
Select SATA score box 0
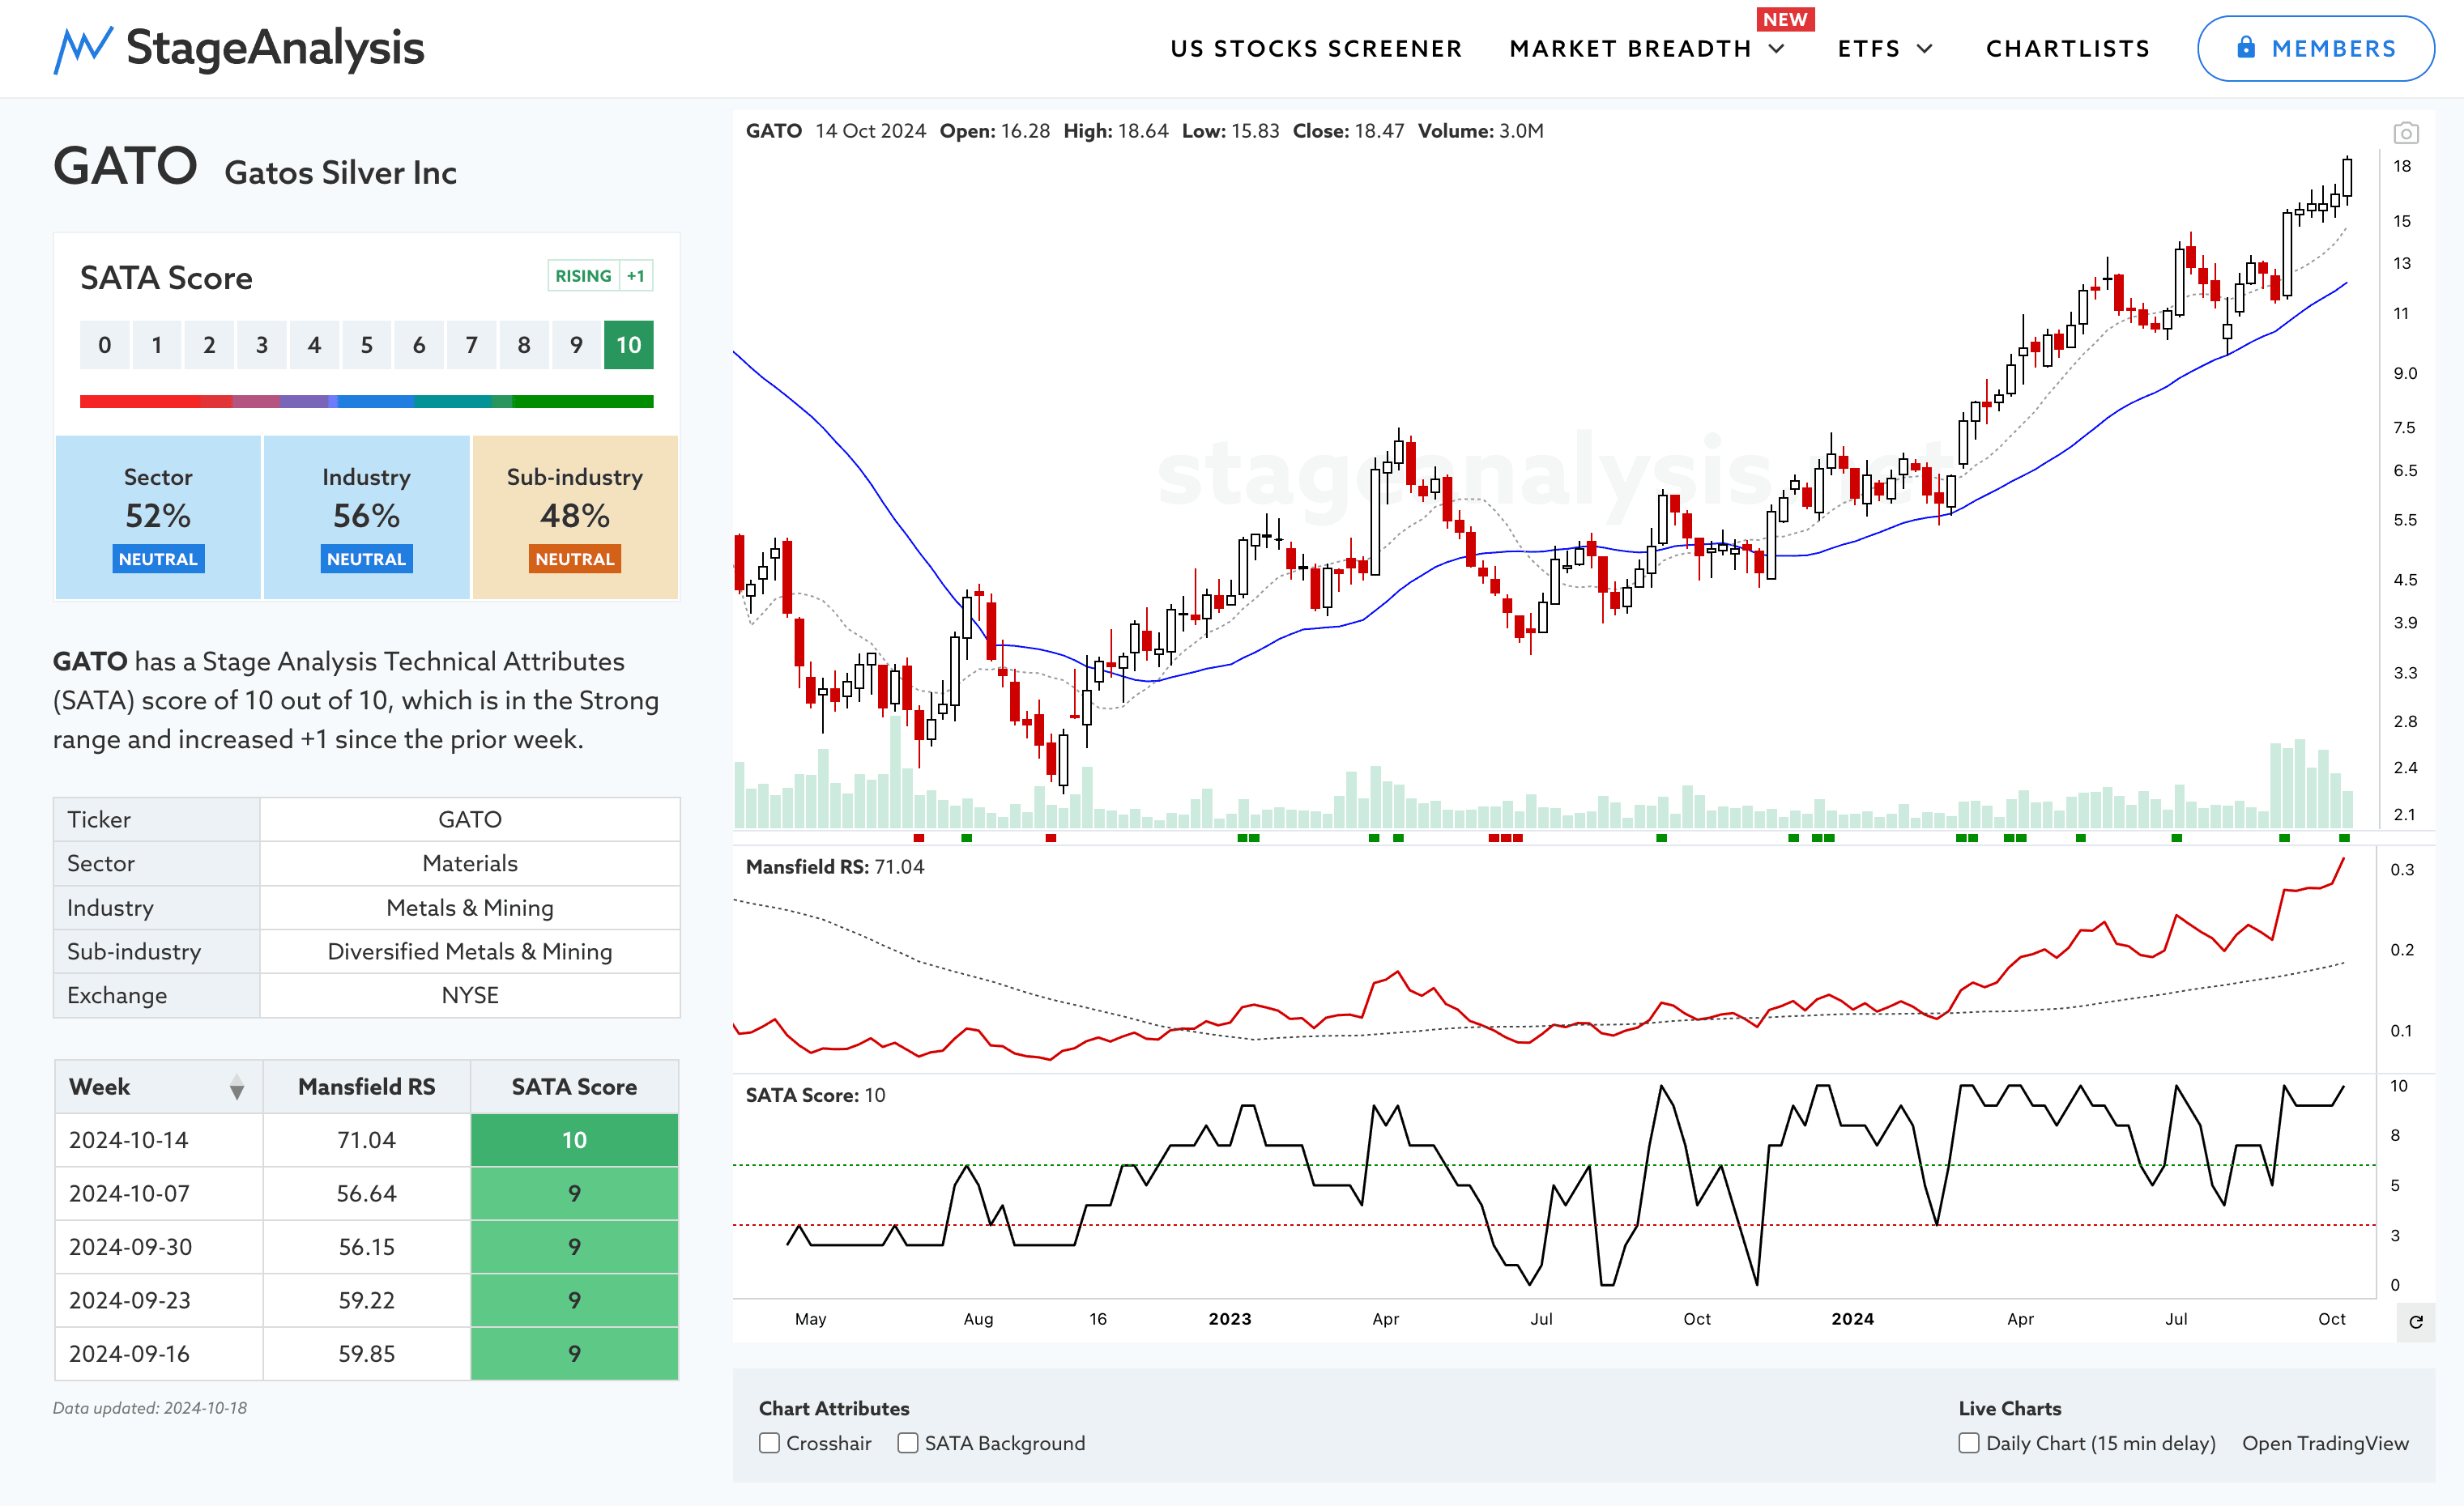click(x=104, y=345)
